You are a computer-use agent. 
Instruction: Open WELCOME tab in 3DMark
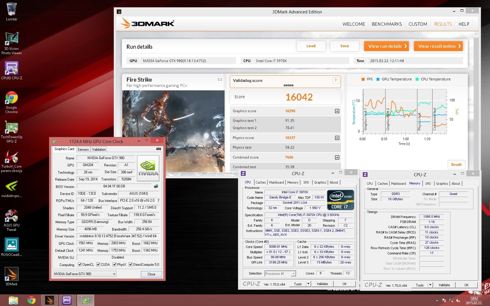[354, 24]
